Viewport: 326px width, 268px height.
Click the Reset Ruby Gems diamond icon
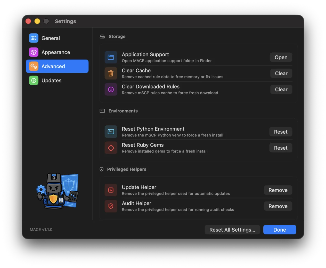[x=111, y=148]
